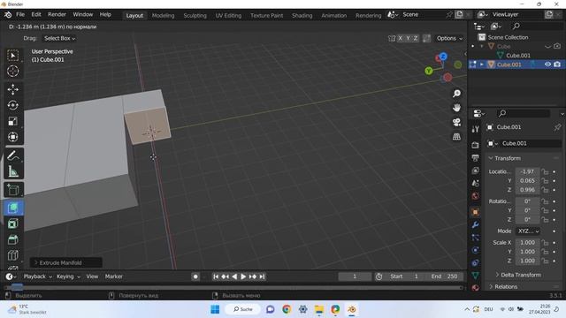
Task: Switch to the Shading workspace tab
Action: [x=302, y=16]
